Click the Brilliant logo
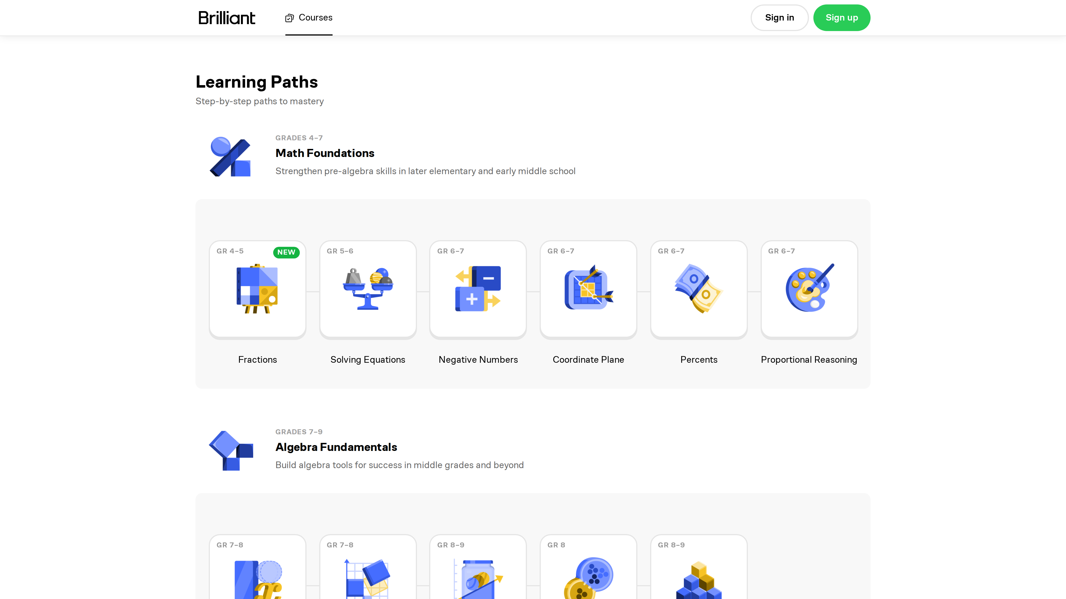The image size is (1066, 599). click(x=227, y=18)
